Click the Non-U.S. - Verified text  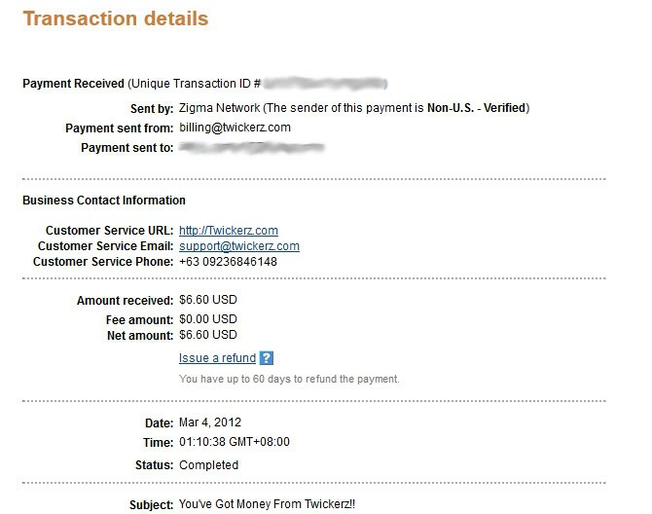point(477,108)
